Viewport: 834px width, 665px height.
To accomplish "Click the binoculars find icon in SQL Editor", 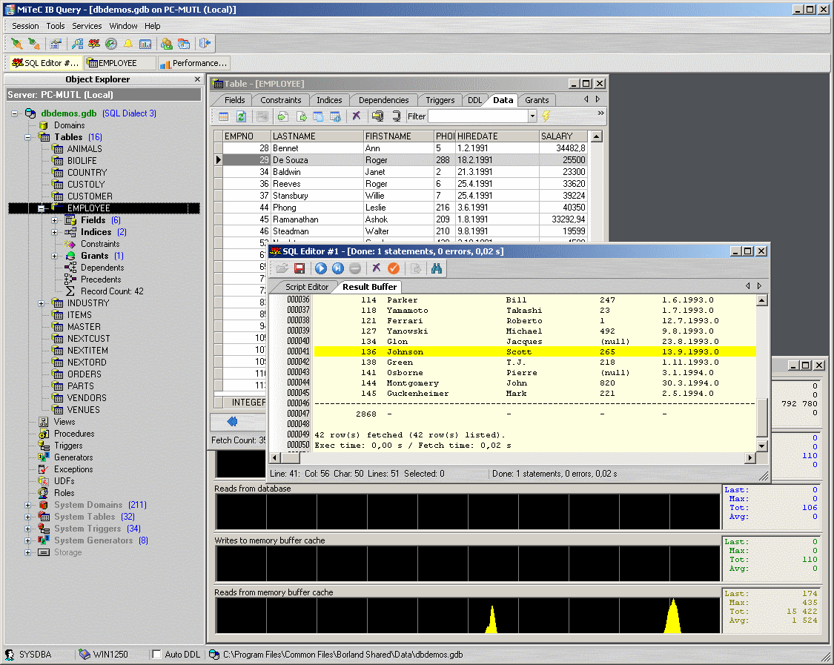I will pos(437,268).
